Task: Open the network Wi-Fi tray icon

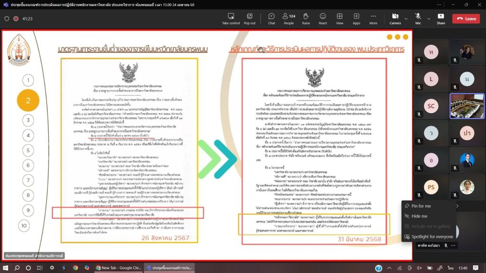Action: tap(400, 268)
